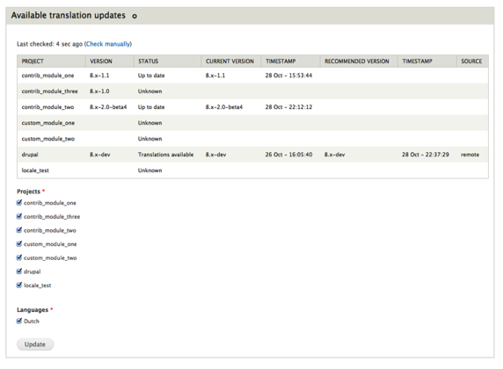Uncheck the contrib_module_one project checkbox
This screenshot has width=503, height=369.
click(x=19, y=203)
